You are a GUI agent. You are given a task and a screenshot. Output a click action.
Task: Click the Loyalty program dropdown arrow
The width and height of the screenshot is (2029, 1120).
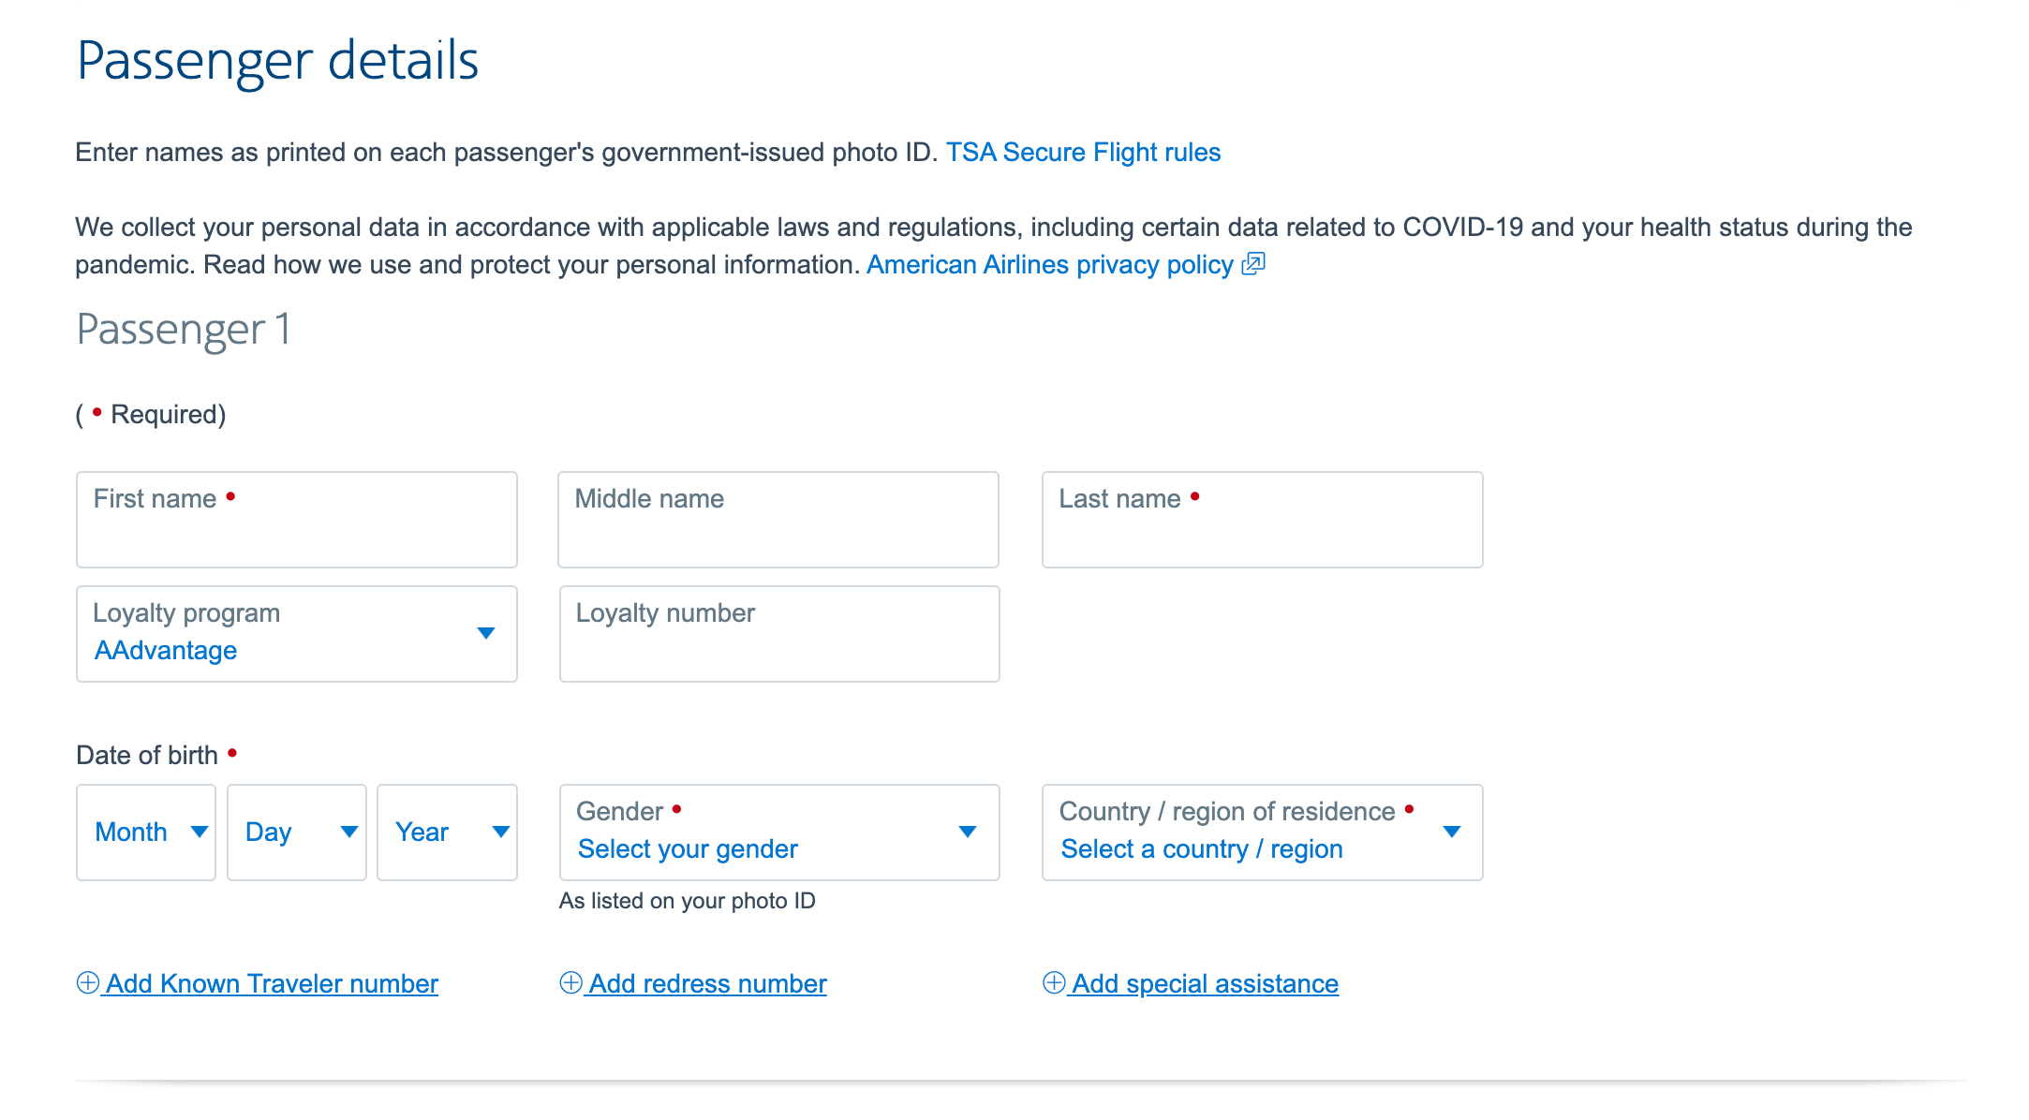[x=486, y=634]
